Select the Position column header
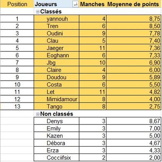Screen dimensions: 162x162 tap(17, 4)
